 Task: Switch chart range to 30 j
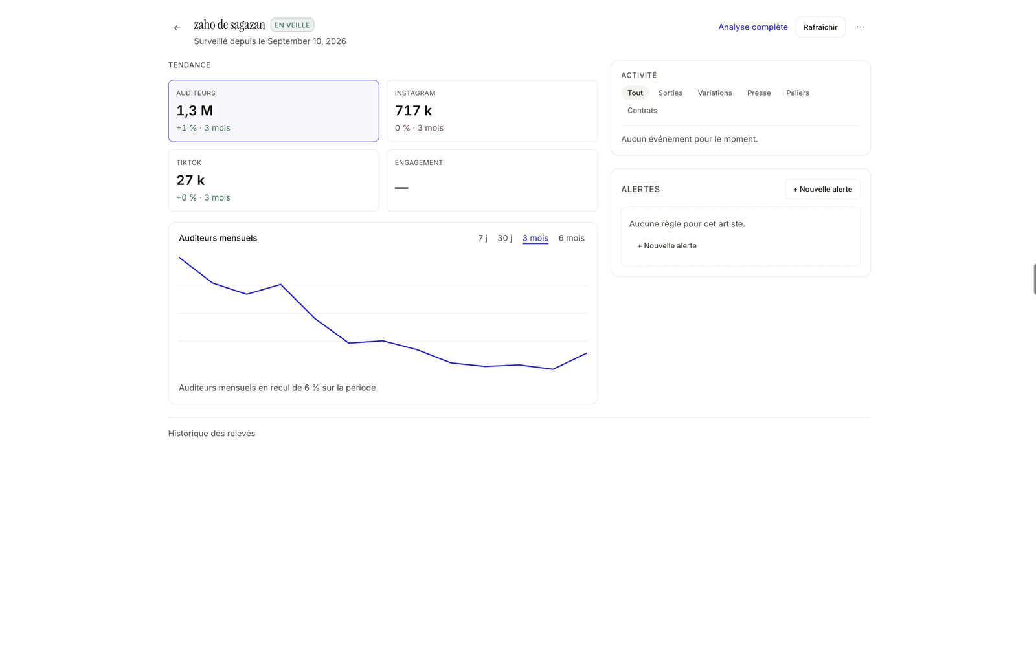505,238
